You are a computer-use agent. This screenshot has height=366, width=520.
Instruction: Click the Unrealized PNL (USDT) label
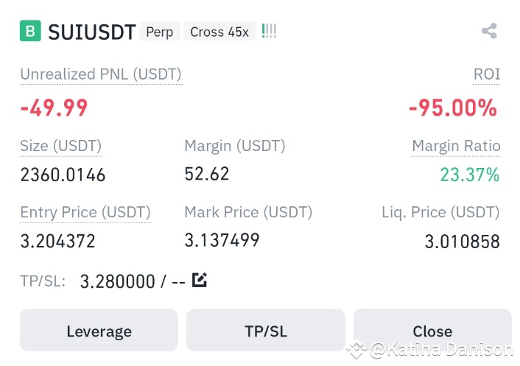tap(101, 74)
